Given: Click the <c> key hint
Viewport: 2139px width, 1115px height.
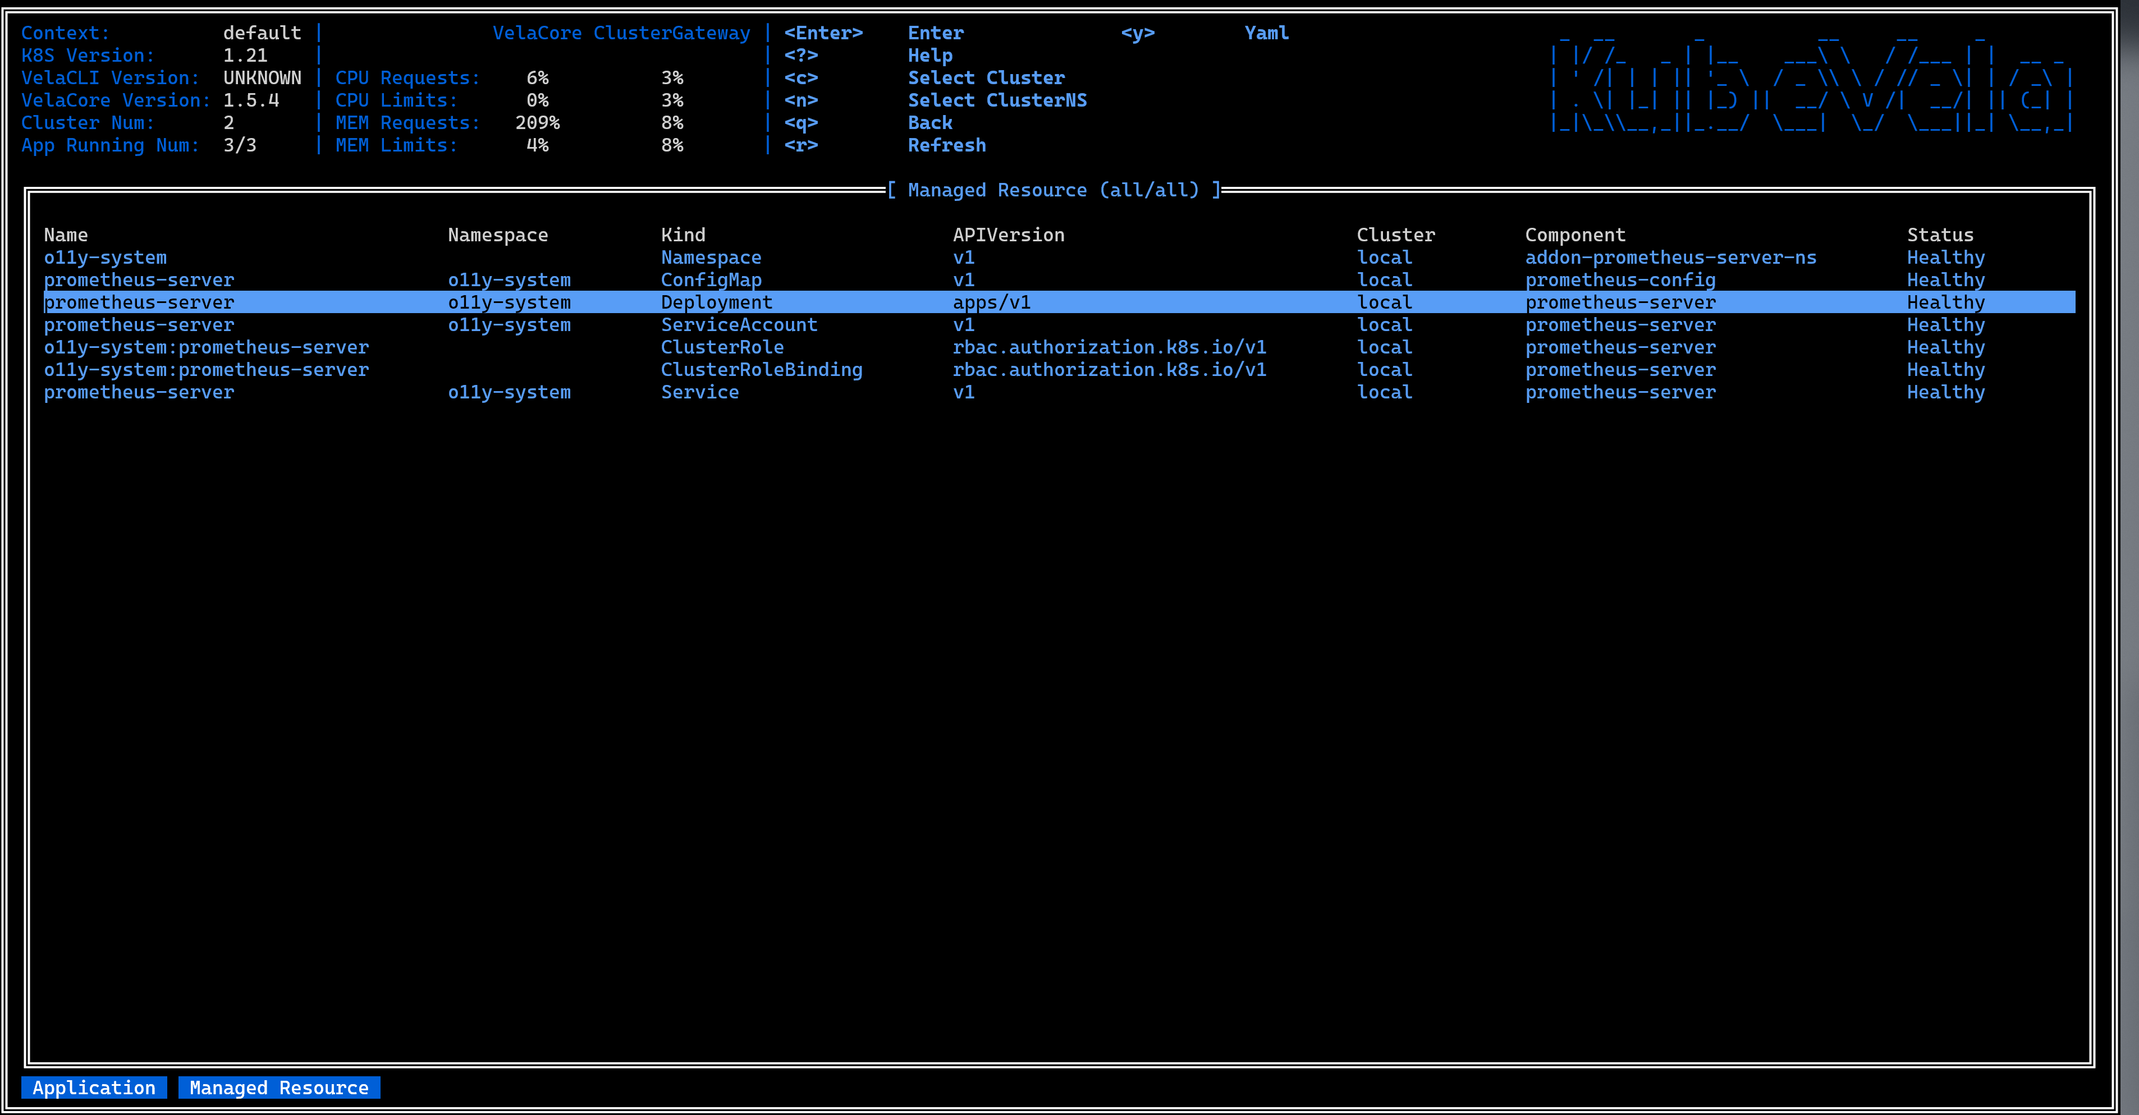Looking at the screenshot, I should (x=801, y=78).
